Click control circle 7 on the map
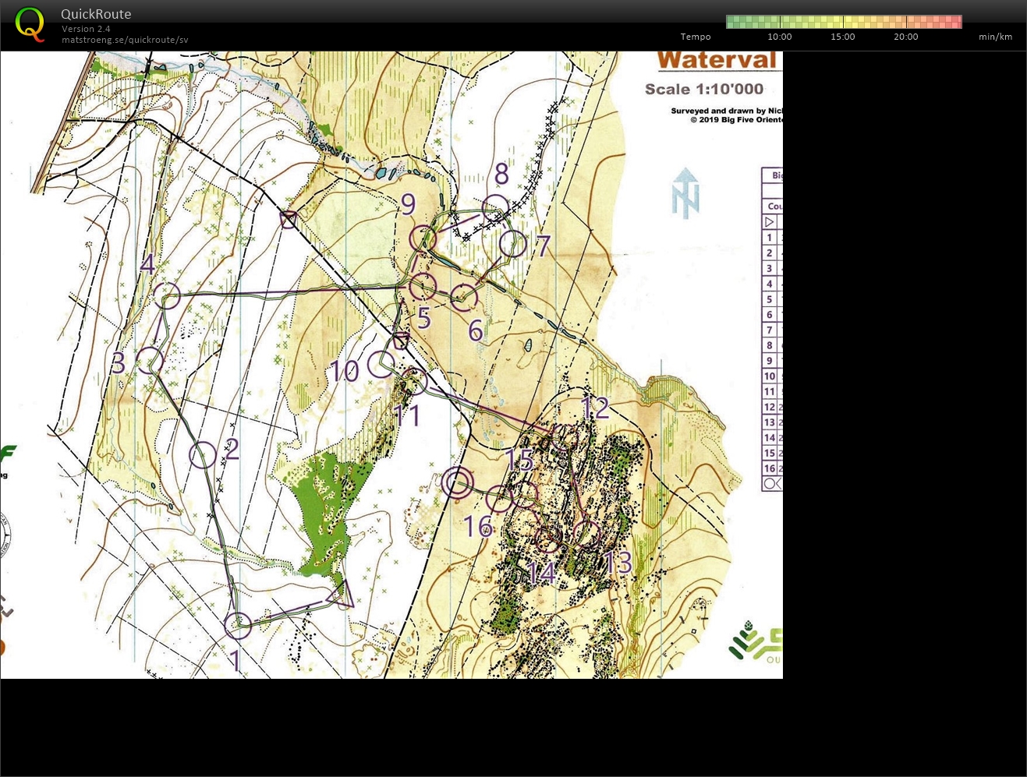 [513, 244]
